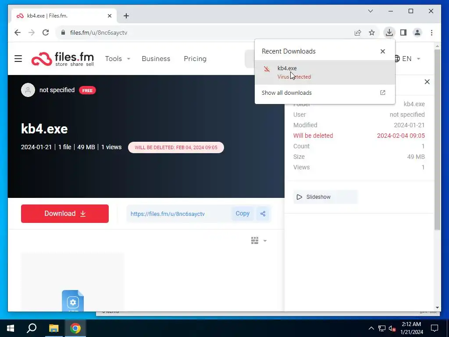Open share options icon next to Copy
The height and width of the screenshot is (337, 449).
click(263, 214)
